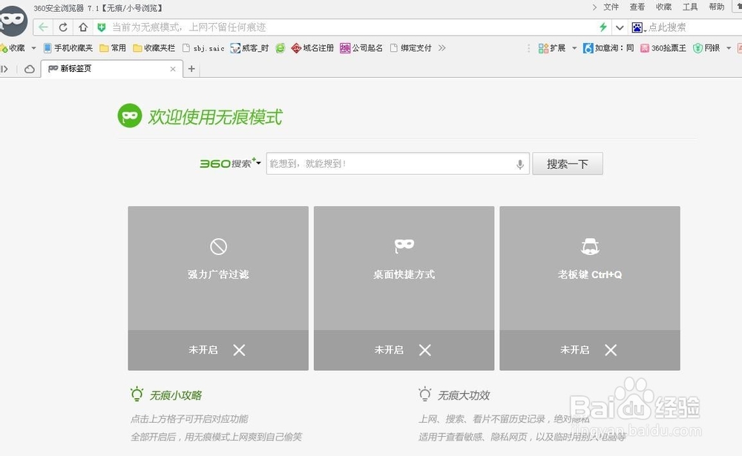Click the green incognito mode logo
Image resolution: width=742 pixels, height=456 pixels.
coord(130,116)
